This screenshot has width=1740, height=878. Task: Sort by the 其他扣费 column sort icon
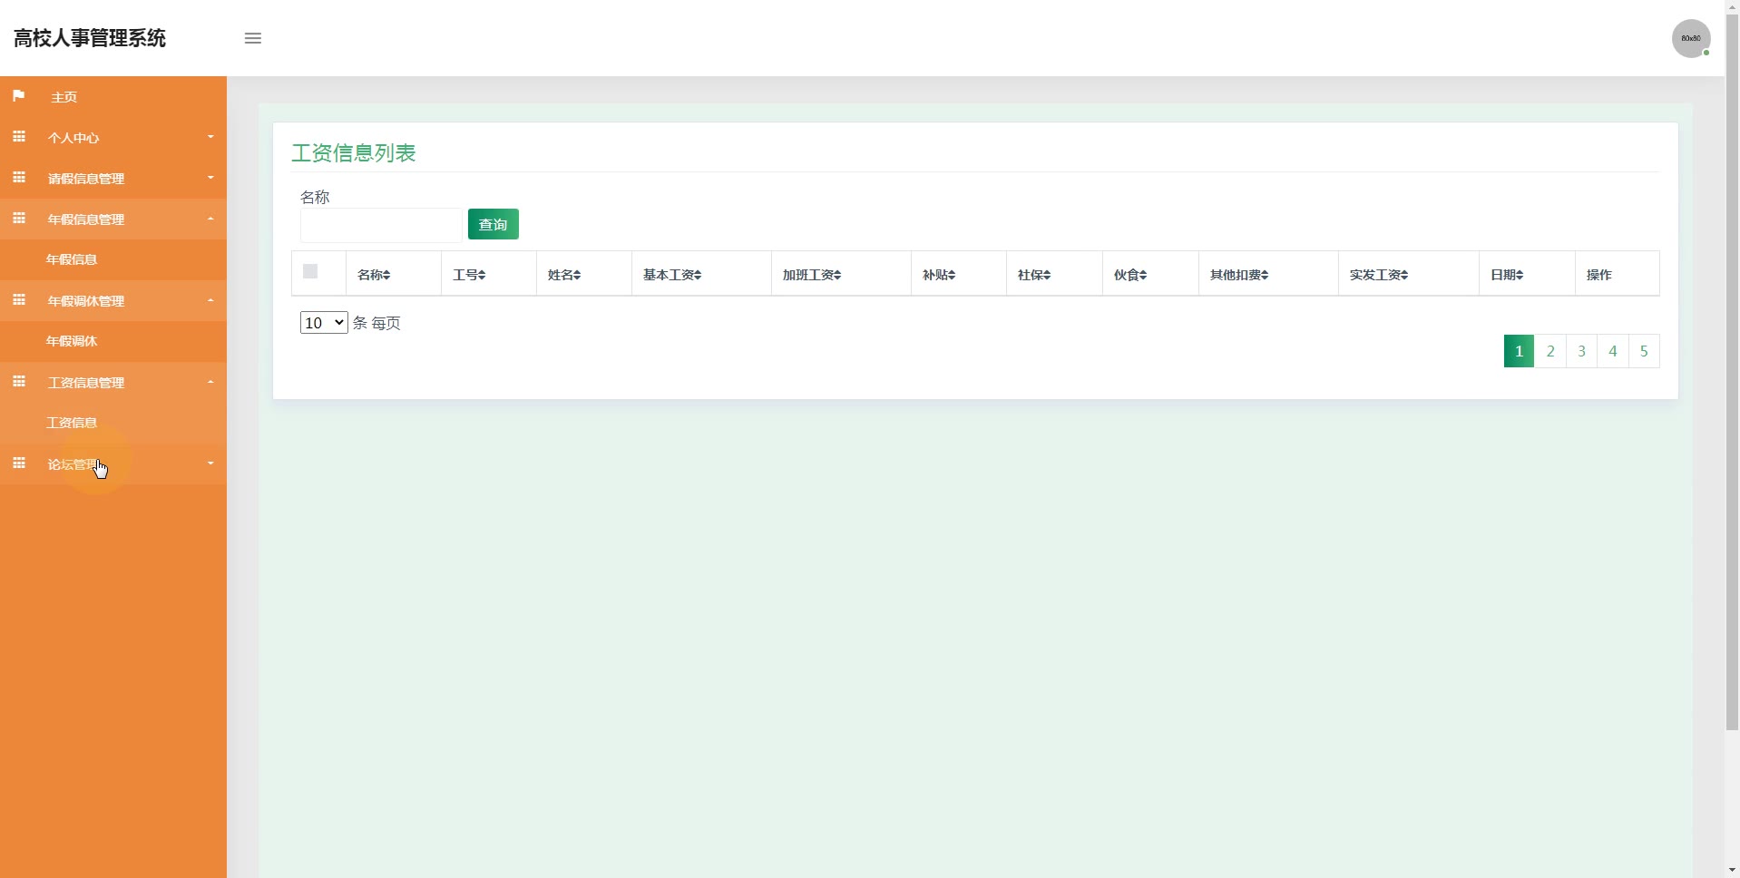tap(1266, 275)
